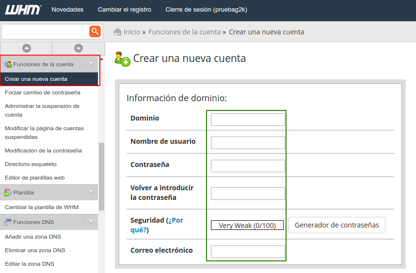Click the home icon in breadcrumb
The width and height of the screenshot is (416, 273).
click(x=117, y=32)
